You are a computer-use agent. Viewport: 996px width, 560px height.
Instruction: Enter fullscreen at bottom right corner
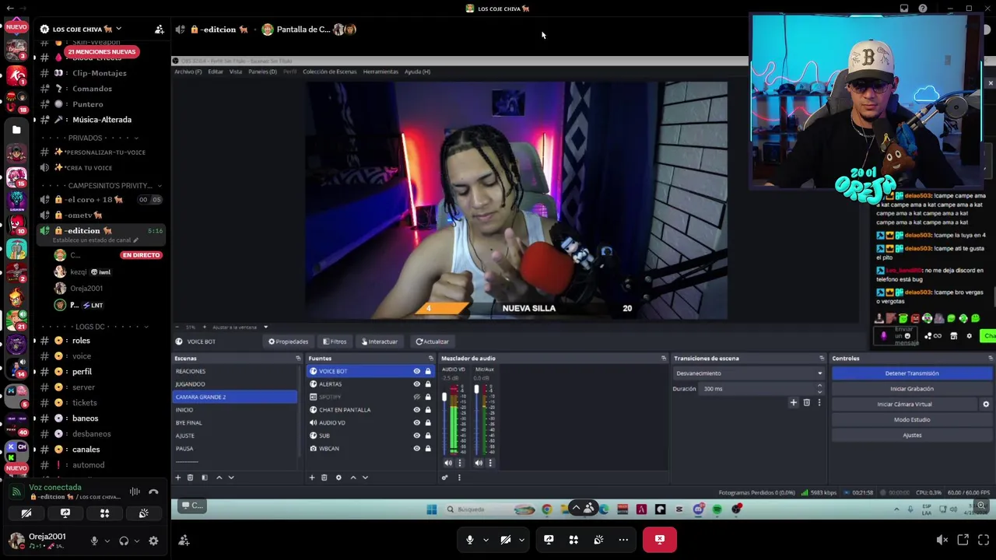tap(983, 540)
